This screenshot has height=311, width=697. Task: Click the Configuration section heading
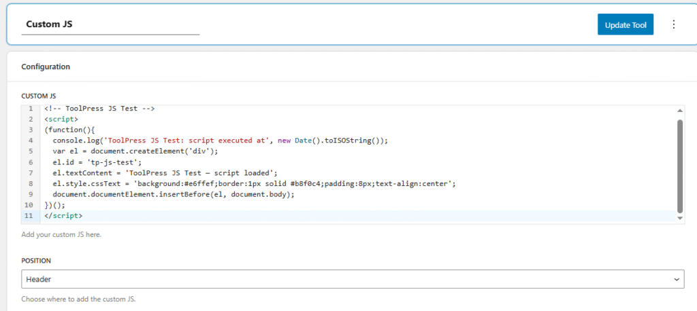click(x=46, y=67)
